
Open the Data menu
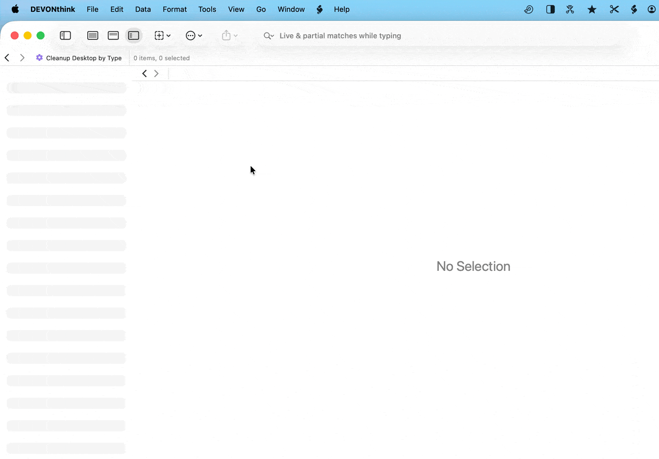pyautogui.click(x=143, y=10)
